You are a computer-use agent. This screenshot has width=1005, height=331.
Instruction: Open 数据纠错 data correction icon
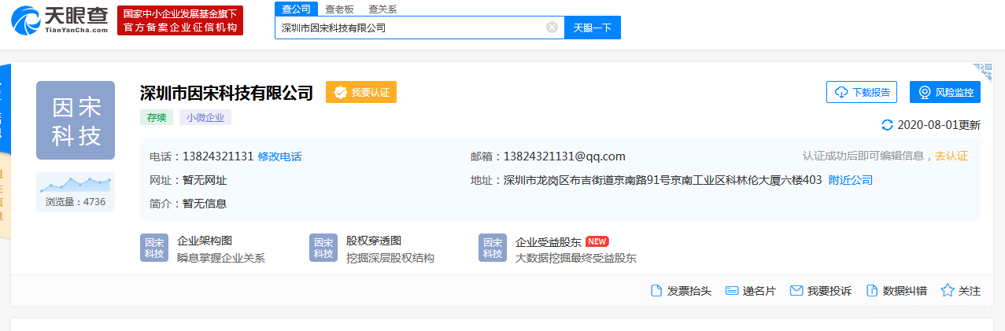click(x=872, y=291)
